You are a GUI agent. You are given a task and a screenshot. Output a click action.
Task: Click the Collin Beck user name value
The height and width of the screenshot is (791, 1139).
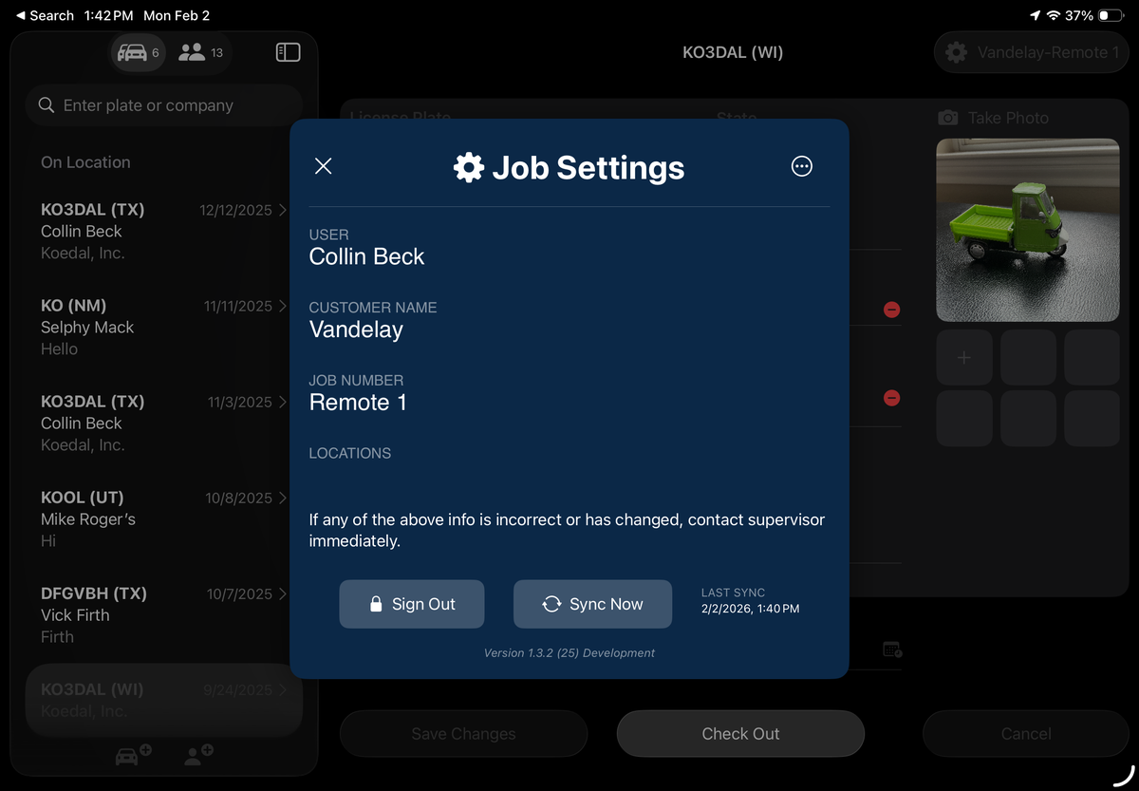coord(366,256)
